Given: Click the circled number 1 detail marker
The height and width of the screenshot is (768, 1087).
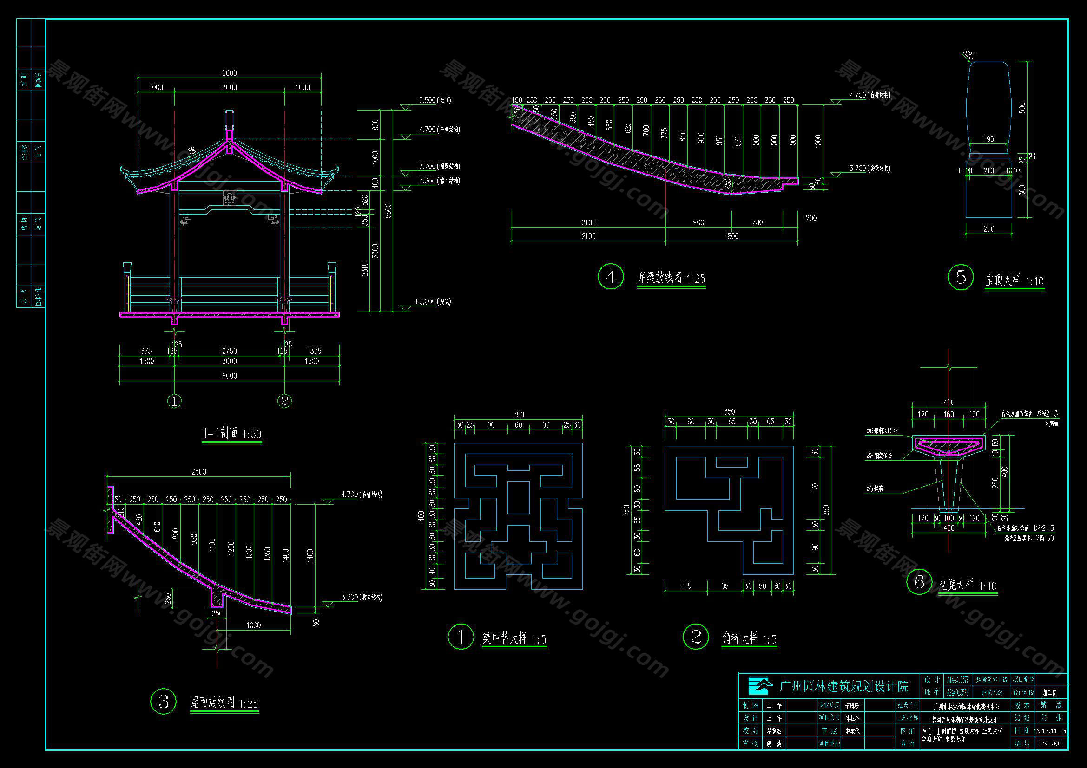Looking at the screenshot, I should [461, 637].
